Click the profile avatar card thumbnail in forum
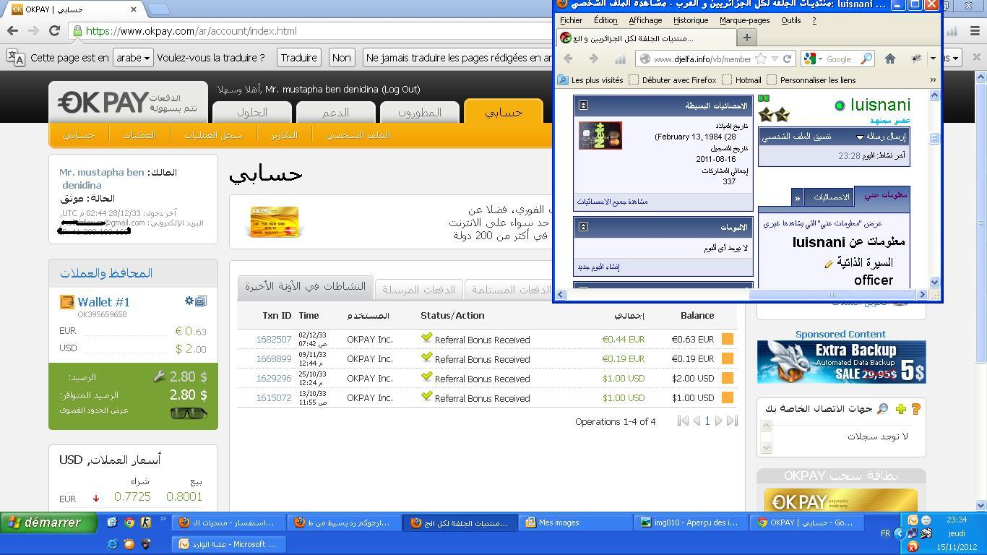 pos(600,135)
